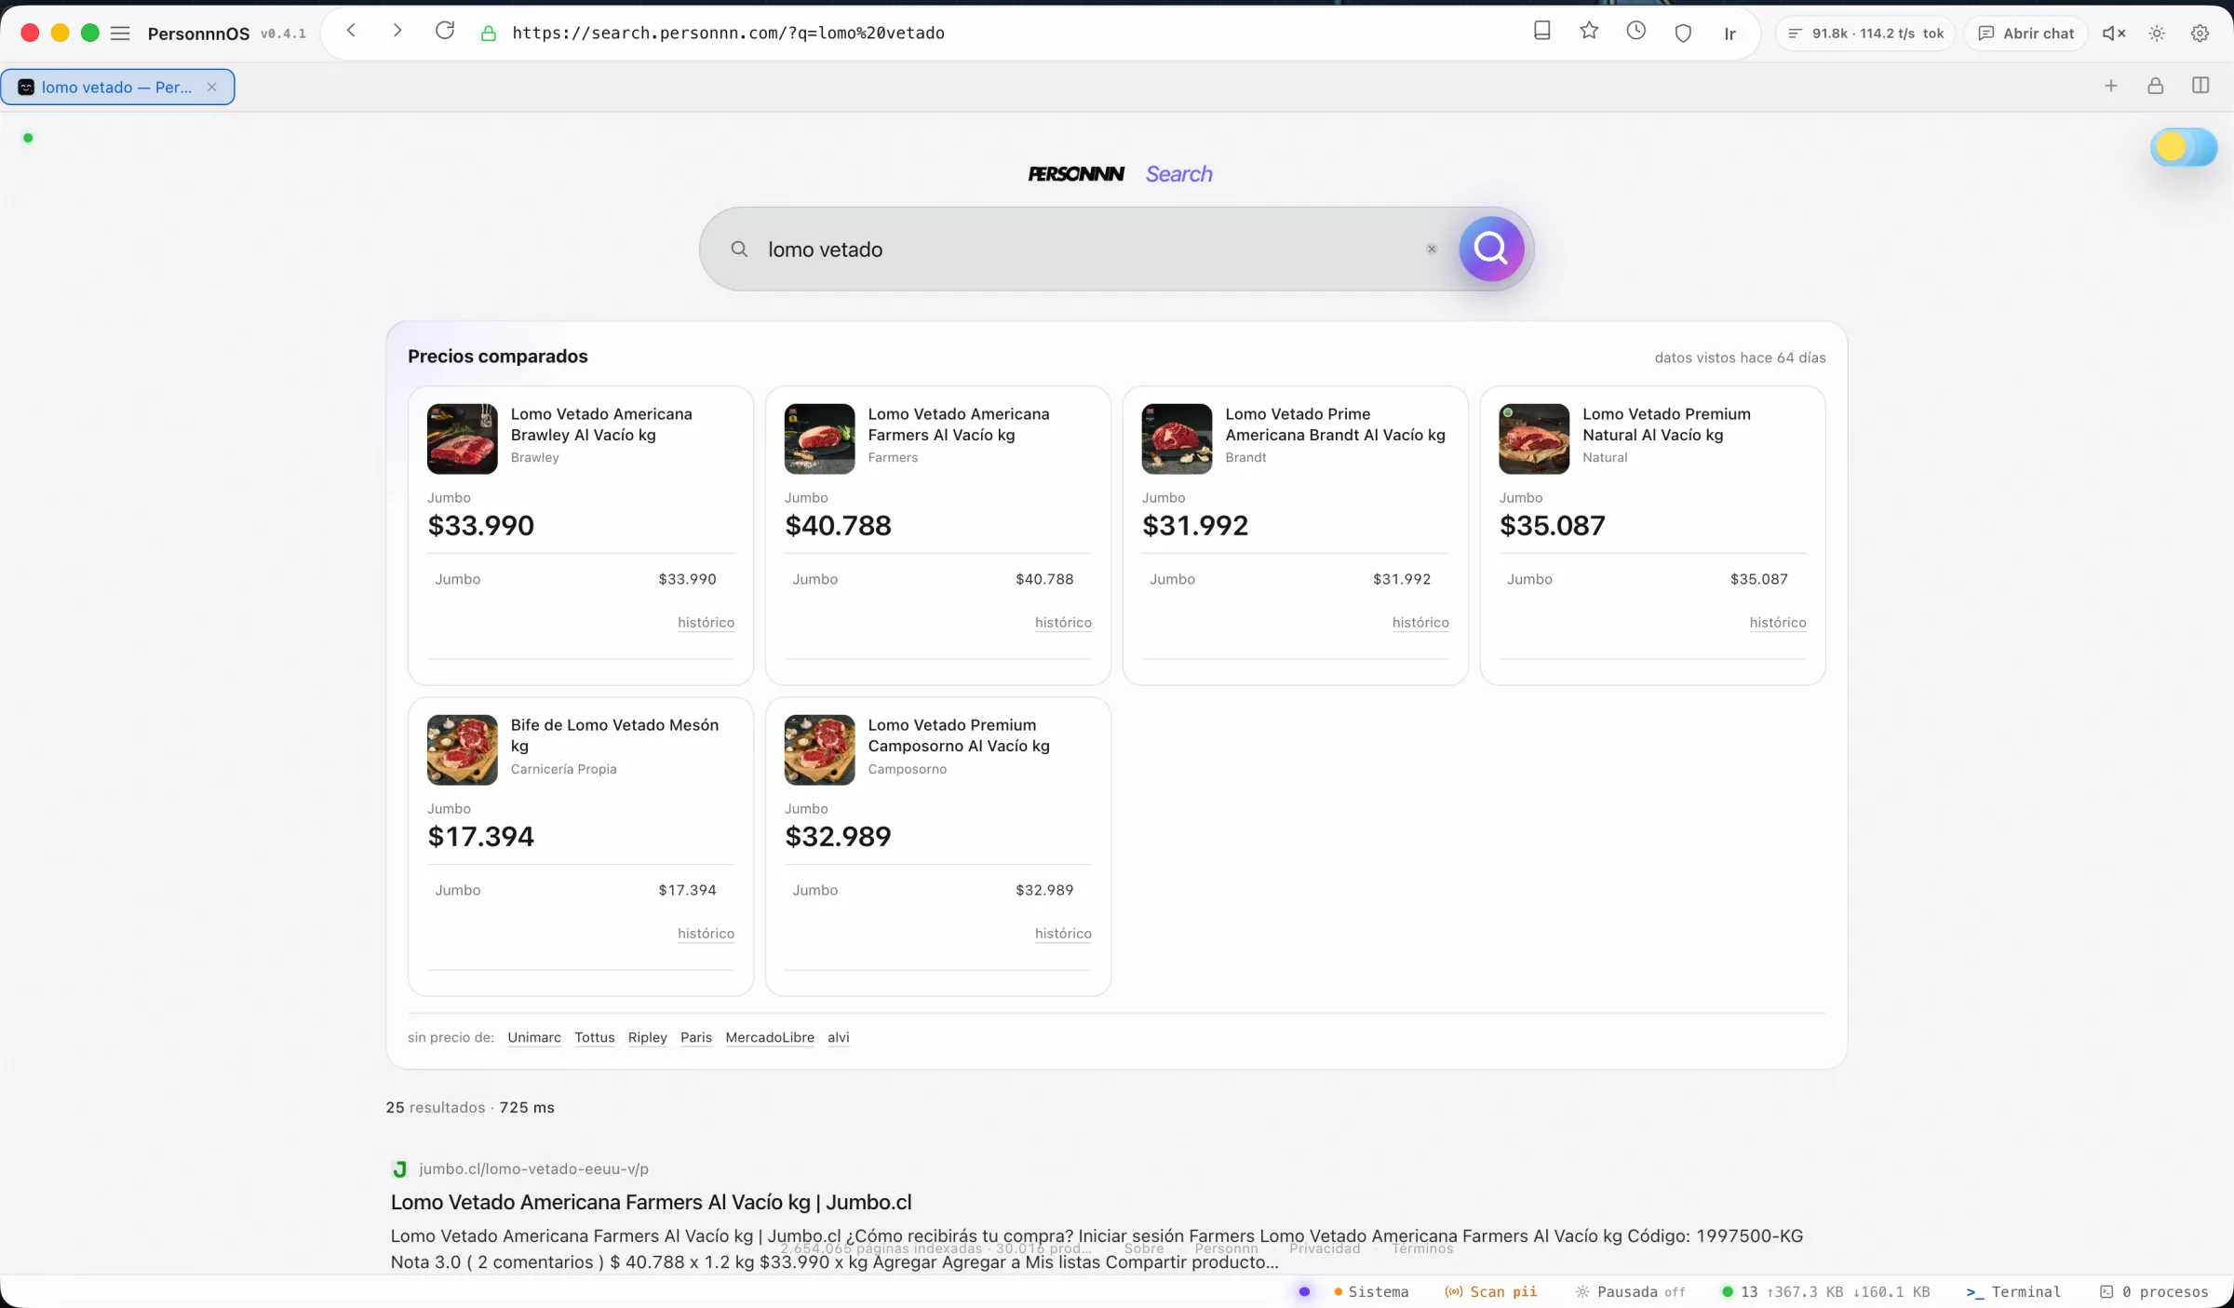Select the lomo vetado tab

pyautogui.click(x=117, y=88)
